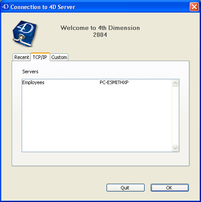Click blank space inside the servers list
The height and width of the screenshot is (202, 201).
coord(97,118)
